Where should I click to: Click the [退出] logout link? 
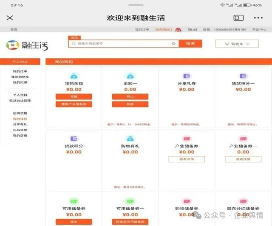(193, 29)
